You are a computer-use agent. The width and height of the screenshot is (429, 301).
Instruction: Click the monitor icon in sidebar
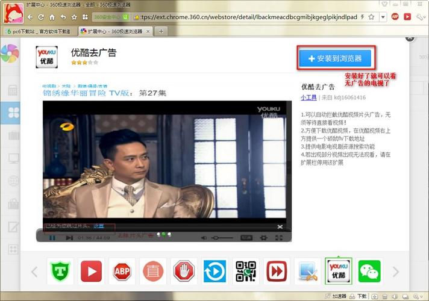[x=14, y=158]
